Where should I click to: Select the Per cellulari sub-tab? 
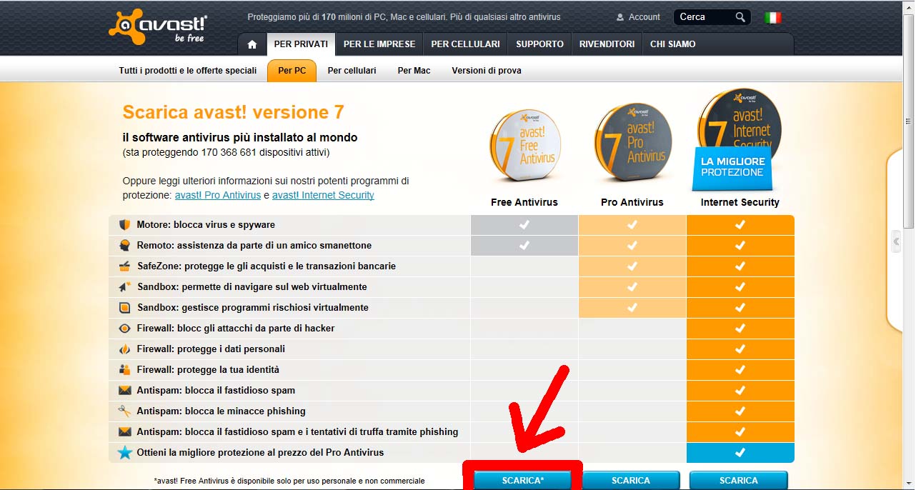click(352, 71)
